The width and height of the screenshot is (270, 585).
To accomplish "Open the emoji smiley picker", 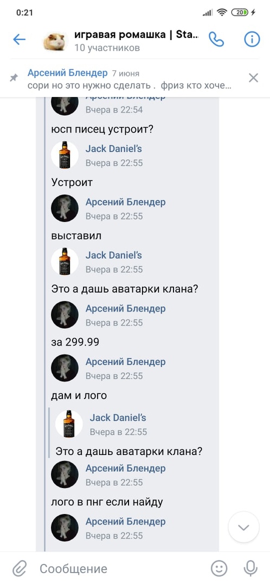I will (219, 569).
